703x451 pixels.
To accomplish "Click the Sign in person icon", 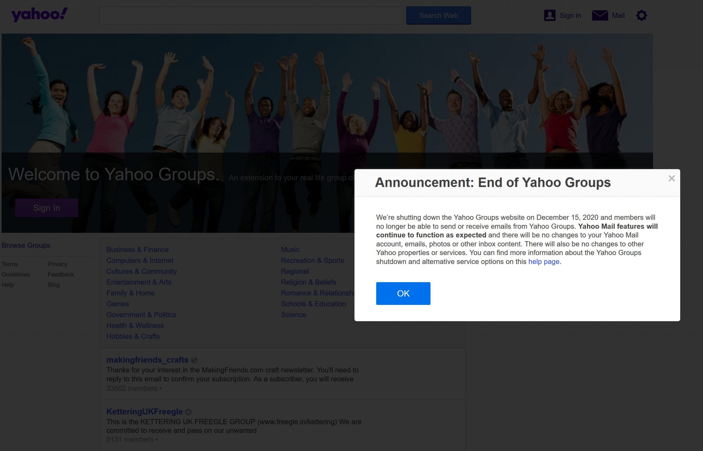I will (549, 15).
